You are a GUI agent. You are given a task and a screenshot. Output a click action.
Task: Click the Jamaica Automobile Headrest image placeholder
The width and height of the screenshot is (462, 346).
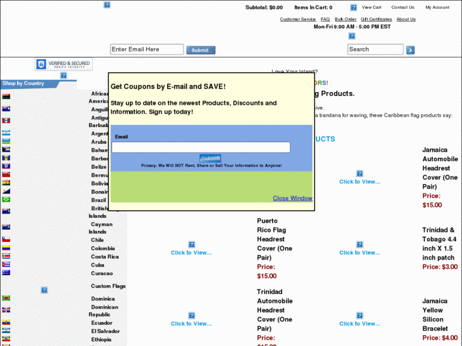point(360,173)
